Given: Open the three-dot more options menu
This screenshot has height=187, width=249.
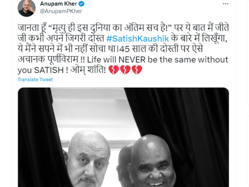Looking at the screenshot, I should click(225, 4).
